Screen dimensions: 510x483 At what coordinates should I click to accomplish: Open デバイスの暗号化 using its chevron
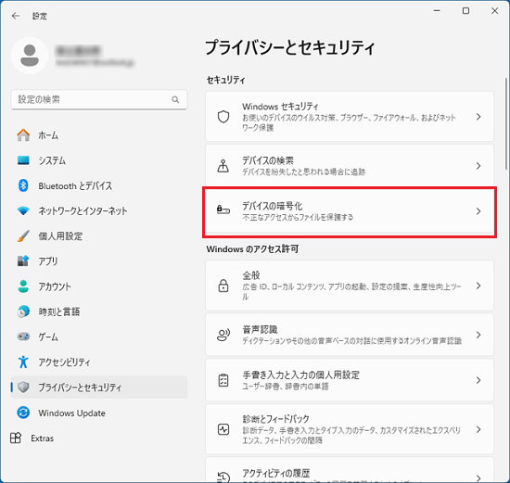coord(478,211)
